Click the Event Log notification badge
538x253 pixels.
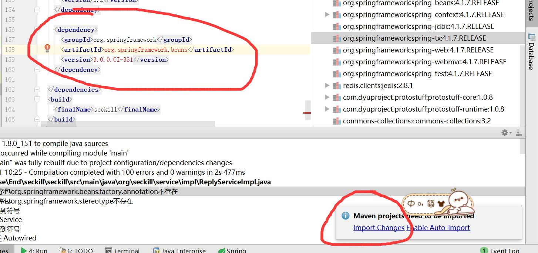[x=483, y=250]
